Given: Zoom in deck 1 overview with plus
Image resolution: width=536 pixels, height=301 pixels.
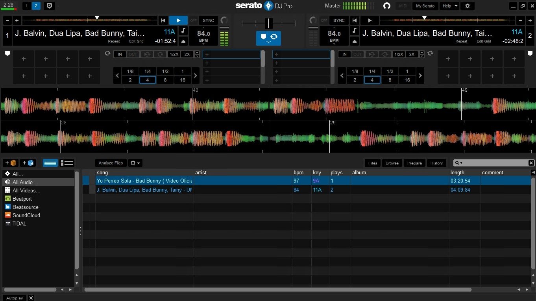Looking at the screenshot, I should point(17,20).
